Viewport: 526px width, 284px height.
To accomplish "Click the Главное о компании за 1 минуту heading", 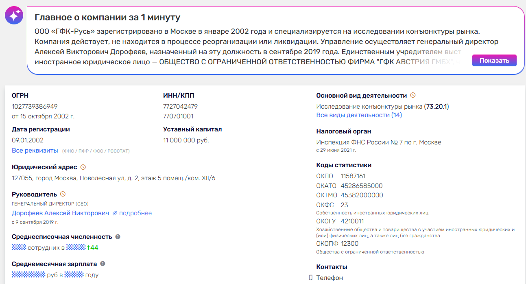I will coord(107,17).
